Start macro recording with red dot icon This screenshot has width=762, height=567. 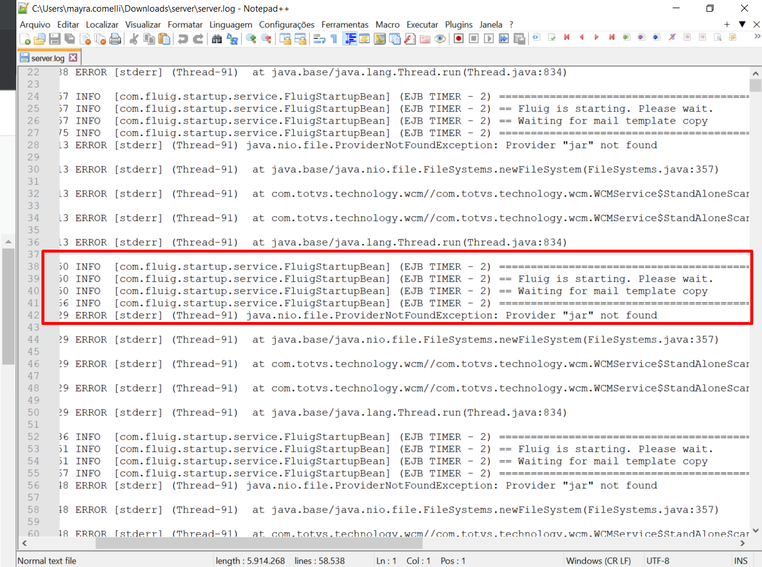pos(458,39)
